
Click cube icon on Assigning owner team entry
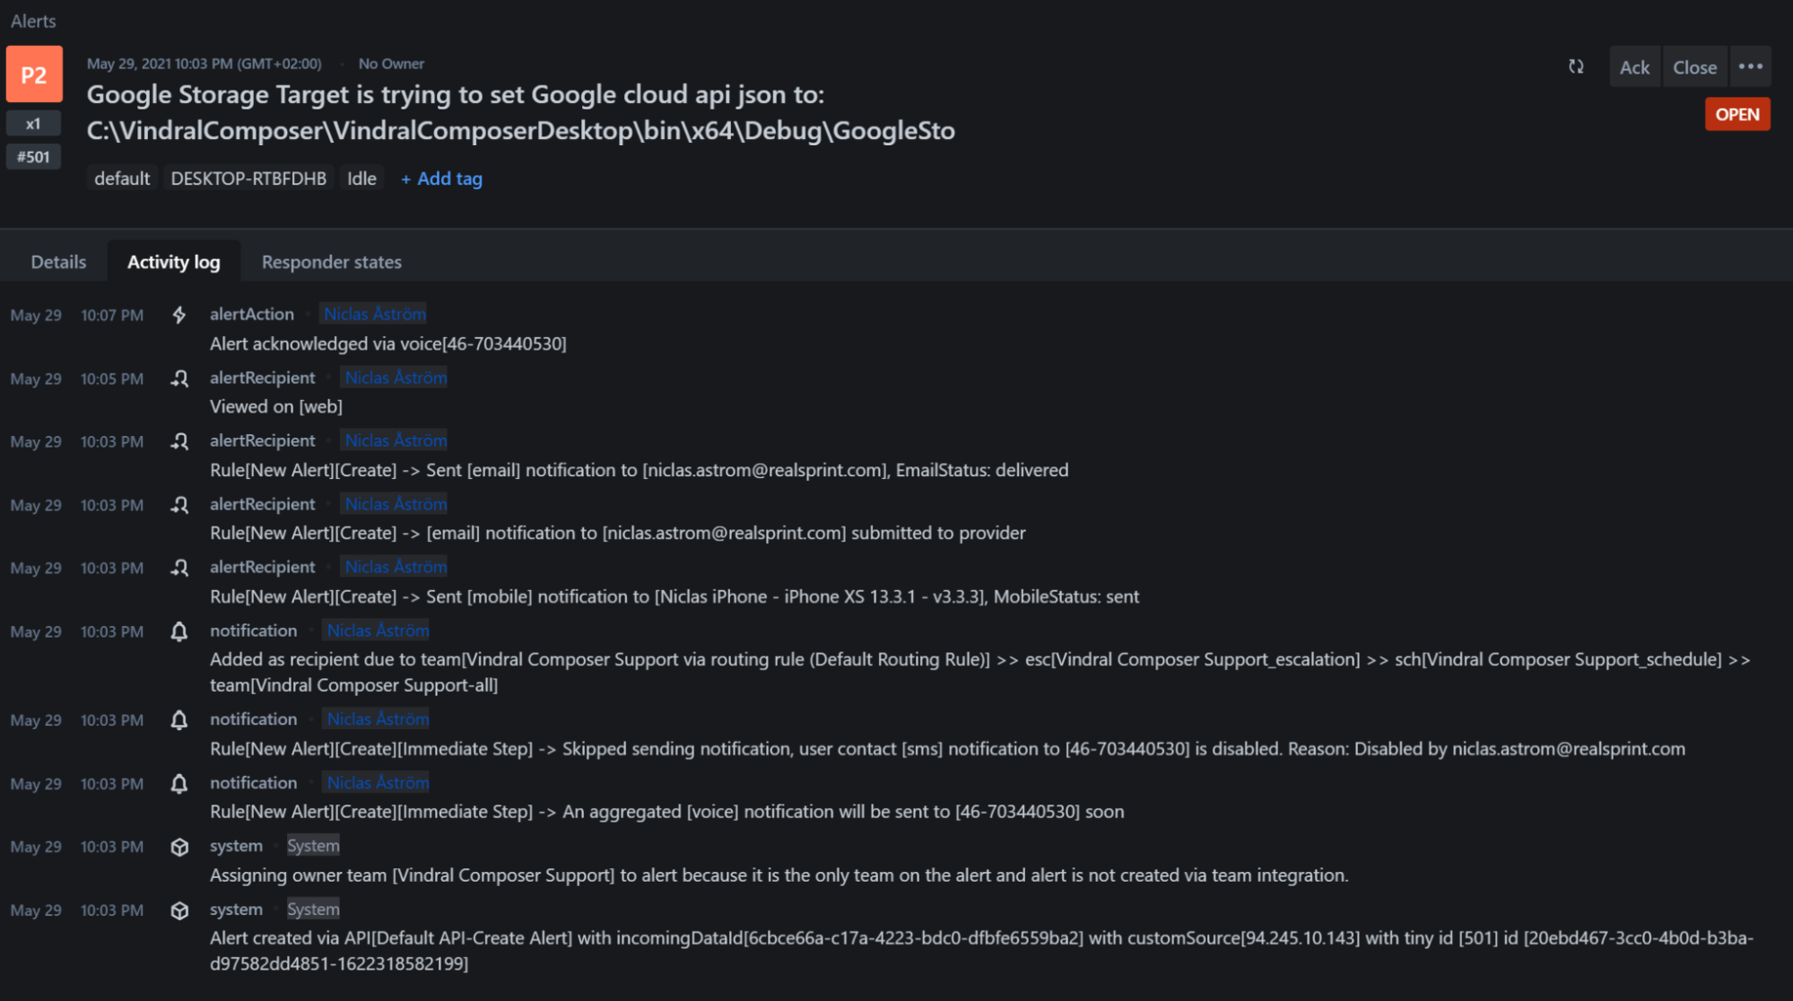[179, 847]
